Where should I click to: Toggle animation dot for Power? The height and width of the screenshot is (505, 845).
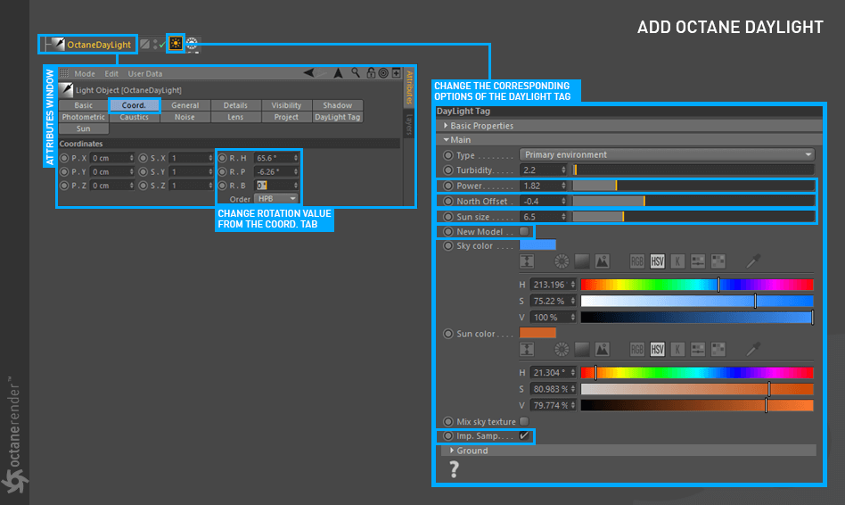[x=447, y=186]
